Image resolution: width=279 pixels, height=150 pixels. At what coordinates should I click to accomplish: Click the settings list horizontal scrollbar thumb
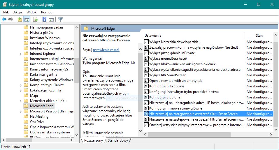pos(189,134)
